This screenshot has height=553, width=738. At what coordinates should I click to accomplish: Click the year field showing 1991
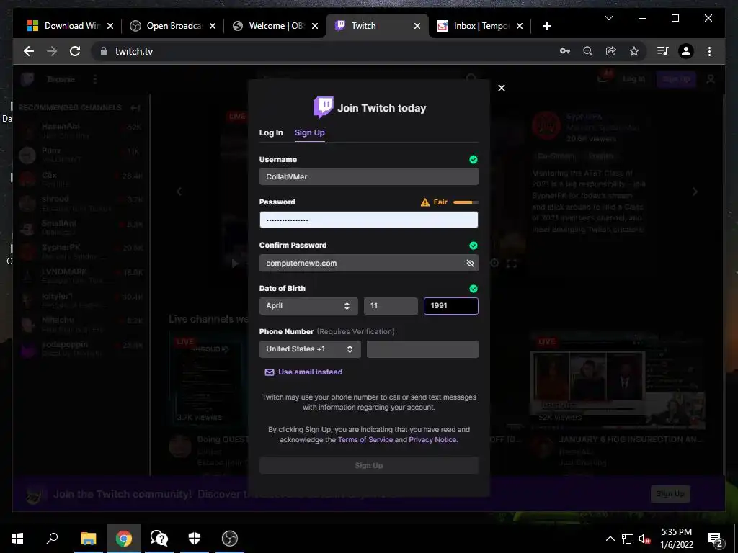point(451,305)
